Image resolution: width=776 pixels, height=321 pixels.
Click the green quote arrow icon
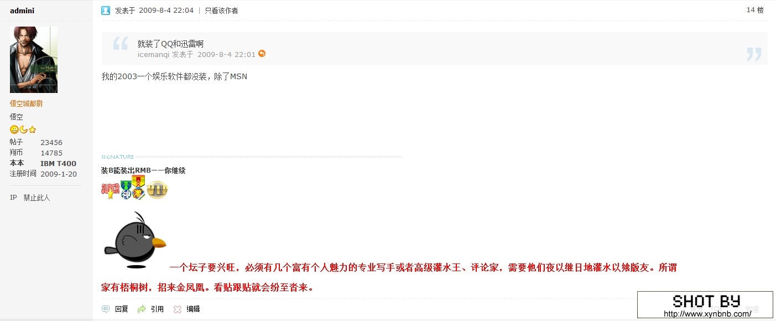pos(142,309)
